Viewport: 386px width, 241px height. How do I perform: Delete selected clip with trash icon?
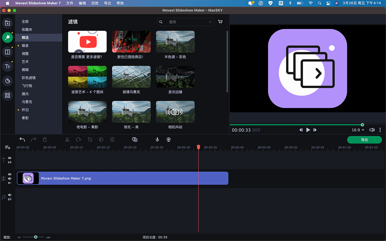pyautogui.click(x=45, y=139)
